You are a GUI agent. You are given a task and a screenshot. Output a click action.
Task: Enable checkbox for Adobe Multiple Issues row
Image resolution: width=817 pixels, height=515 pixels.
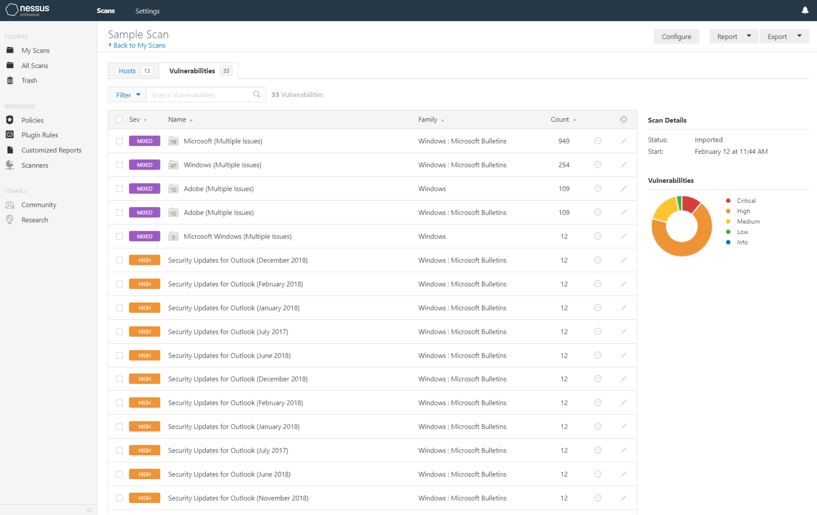(119, 189)
